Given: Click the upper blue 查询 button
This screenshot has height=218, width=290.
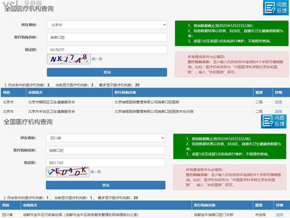Looking at the screenshot, I should coord(107,72).
